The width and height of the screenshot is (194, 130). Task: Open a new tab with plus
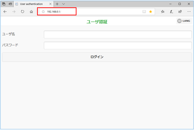tap(57, 4)
